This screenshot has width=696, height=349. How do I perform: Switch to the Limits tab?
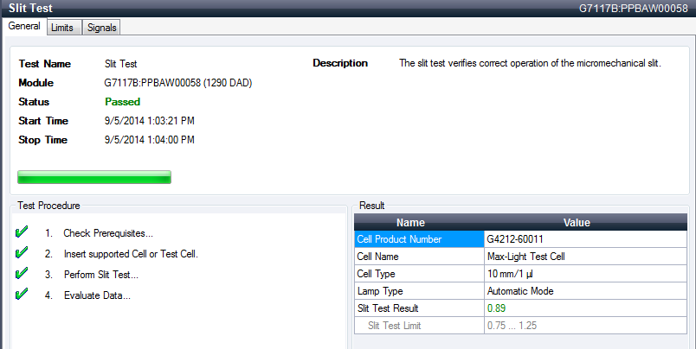click(x=62, y=28)
